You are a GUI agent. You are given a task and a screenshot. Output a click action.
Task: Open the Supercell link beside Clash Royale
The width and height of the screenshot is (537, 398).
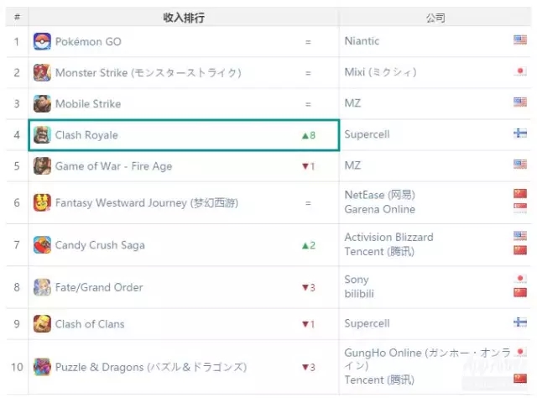pos(367,135)
